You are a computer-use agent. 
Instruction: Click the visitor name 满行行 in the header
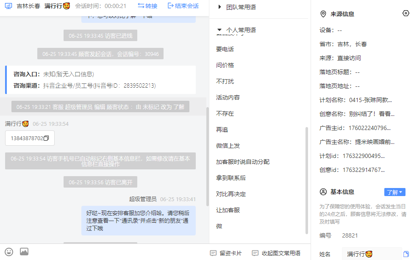[x=57, y=6]
